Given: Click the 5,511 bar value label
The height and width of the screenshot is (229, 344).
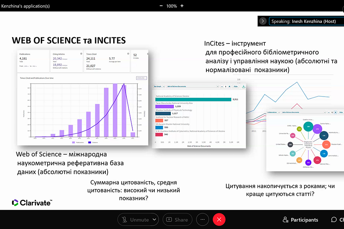Looking at the screenshot, I should coord(235,100).
